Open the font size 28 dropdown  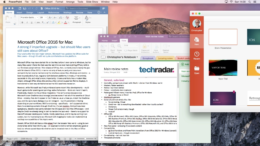coord(46,17)
